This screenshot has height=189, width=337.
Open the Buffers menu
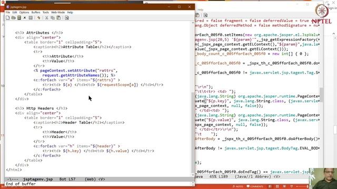pyautogui.click(x=36, y=13)
